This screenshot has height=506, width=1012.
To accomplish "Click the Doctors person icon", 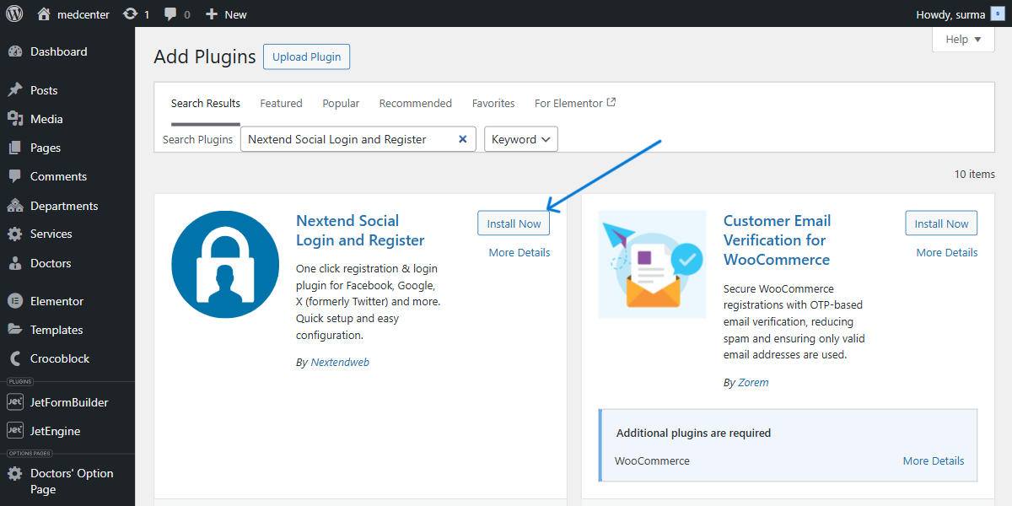I will tap(14, 263).
